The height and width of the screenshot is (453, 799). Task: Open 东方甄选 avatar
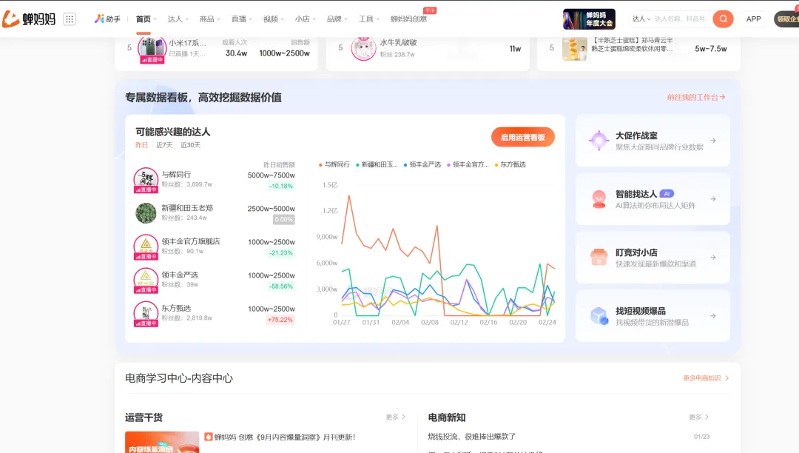point(146,313)
